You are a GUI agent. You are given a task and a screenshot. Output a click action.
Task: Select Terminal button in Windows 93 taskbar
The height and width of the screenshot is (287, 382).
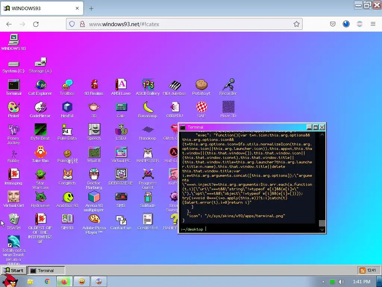click(x=46, y=271)
